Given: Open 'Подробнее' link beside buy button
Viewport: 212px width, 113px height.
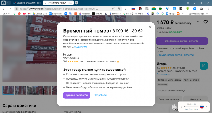Looking at the screenshot, I should click(x=100, y=95).
